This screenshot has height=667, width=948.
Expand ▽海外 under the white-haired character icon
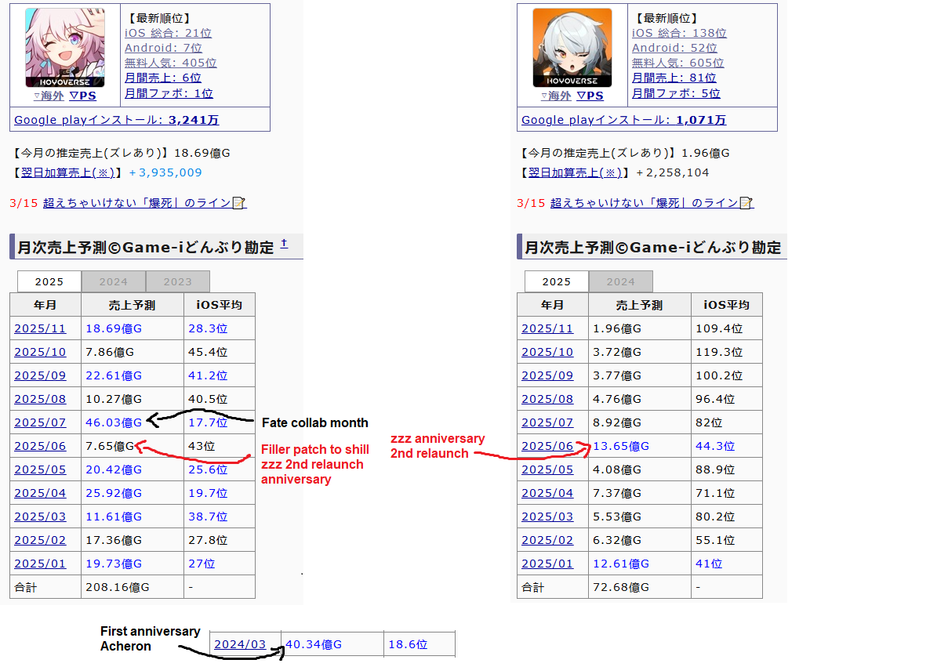(555, 96)
